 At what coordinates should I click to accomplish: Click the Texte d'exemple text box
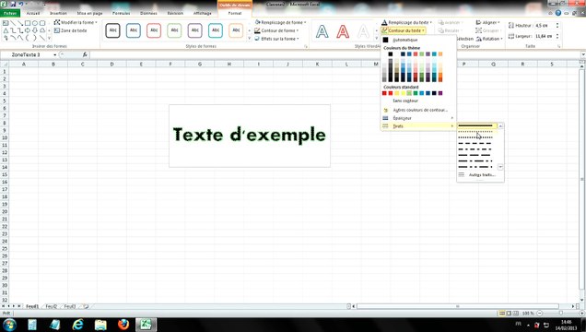250,136
